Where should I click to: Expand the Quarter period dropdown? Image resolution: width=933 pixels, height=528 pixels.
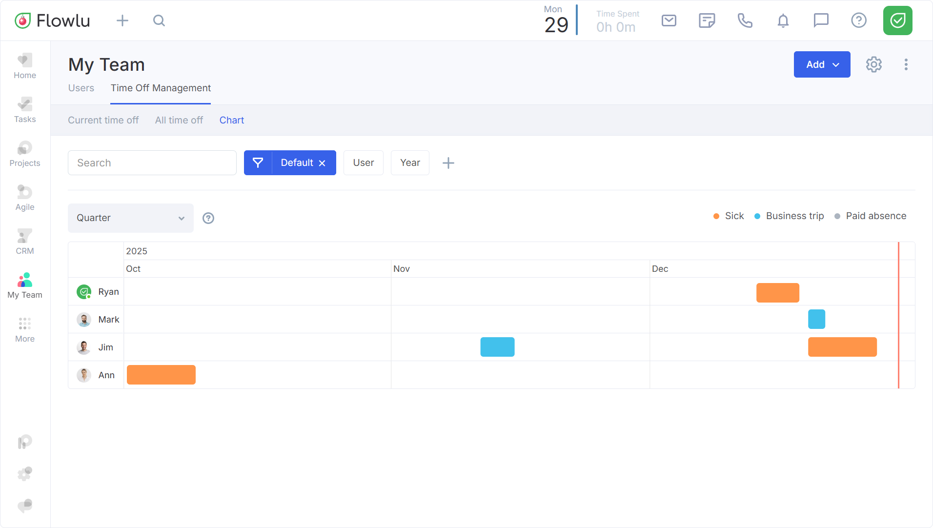pos(130,218)
